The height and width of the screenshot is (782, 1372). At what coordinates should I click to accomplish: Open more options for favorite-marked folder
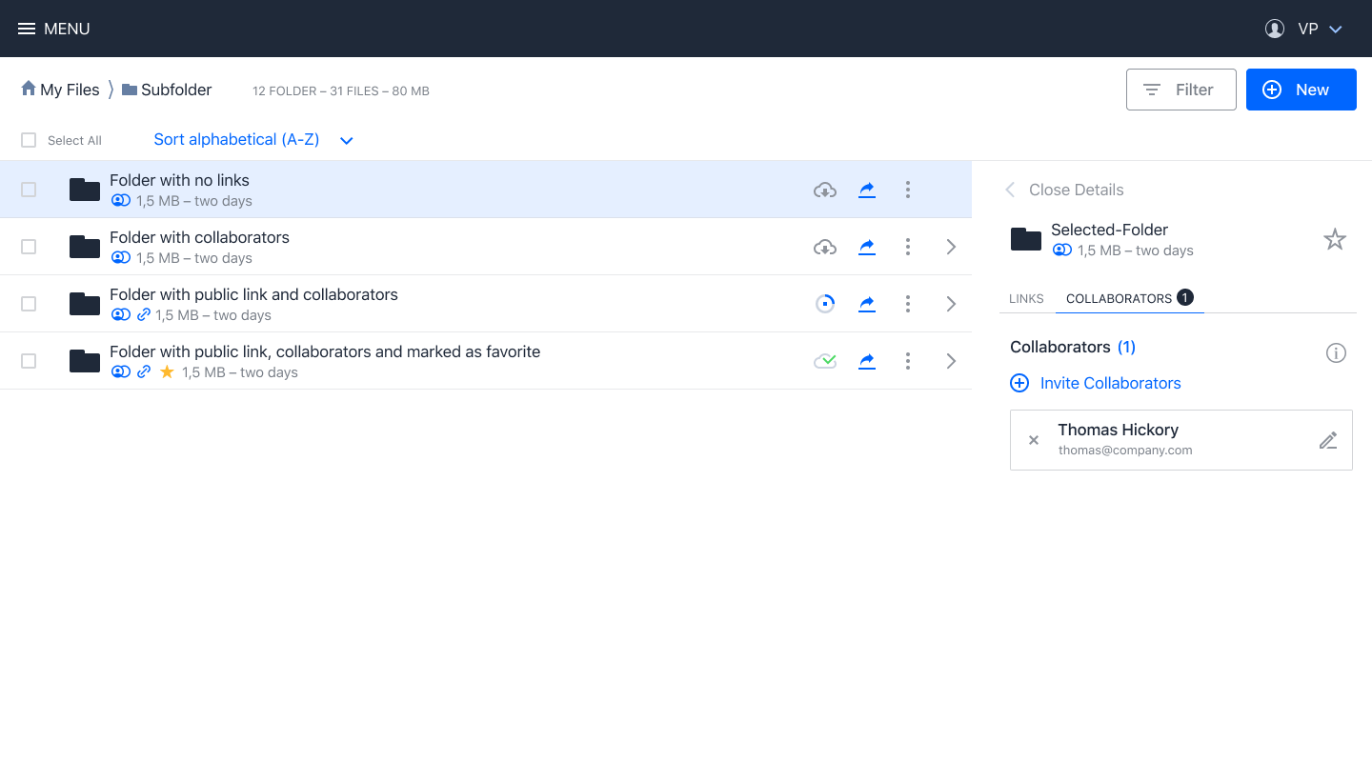908,361
